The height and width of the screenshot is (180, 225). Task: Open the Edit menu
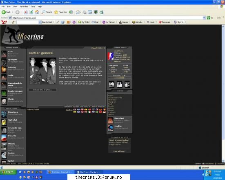pyautogui.click(x=9, y=7)
